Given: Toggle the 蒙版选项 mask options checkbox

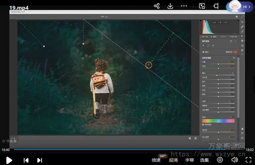Looking at the screenshot, I should tap(224, 52).
